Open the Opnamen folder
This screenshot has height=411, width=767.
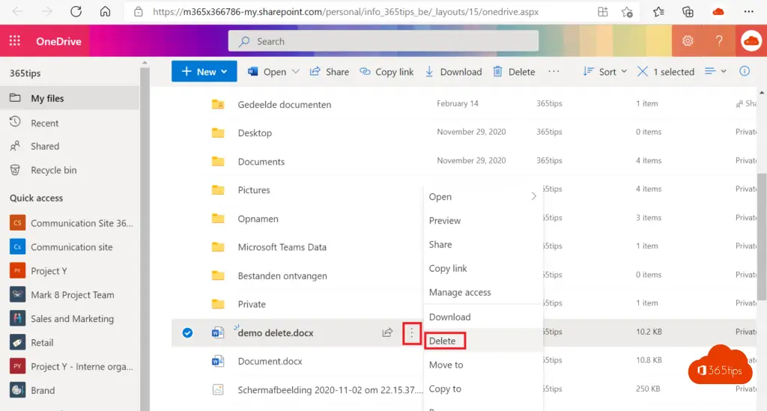click(x=258, y=219)
